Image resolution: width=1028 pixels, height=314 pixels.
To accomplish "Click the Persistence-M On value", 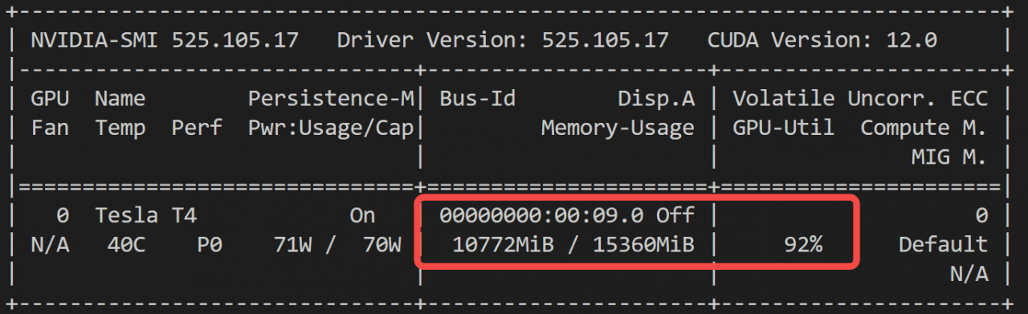I will [x=362, y=215].
